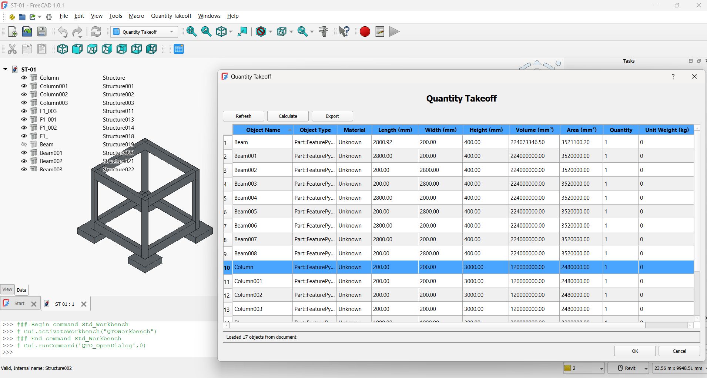Click the table's vertical scrollbar thumb
The image size is (707, 378).
click(x=697, y=201)
